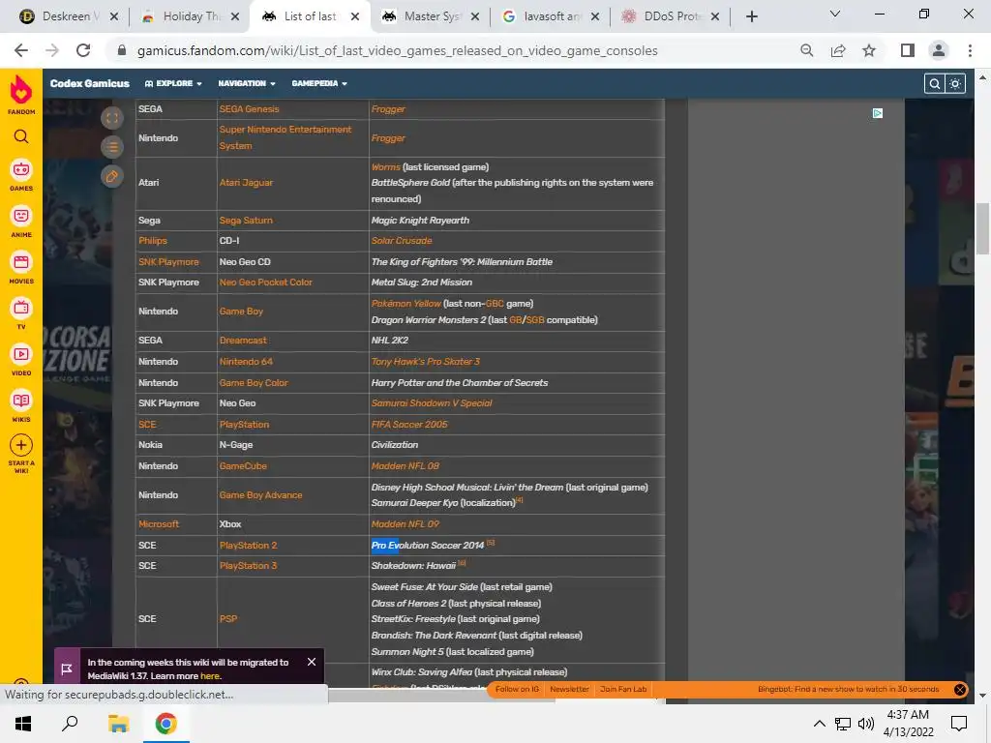This screenshot has width=991, height=743.
Task: Open the Games sidebar icon
Action: pyautogui.click(x=21, y=169)
